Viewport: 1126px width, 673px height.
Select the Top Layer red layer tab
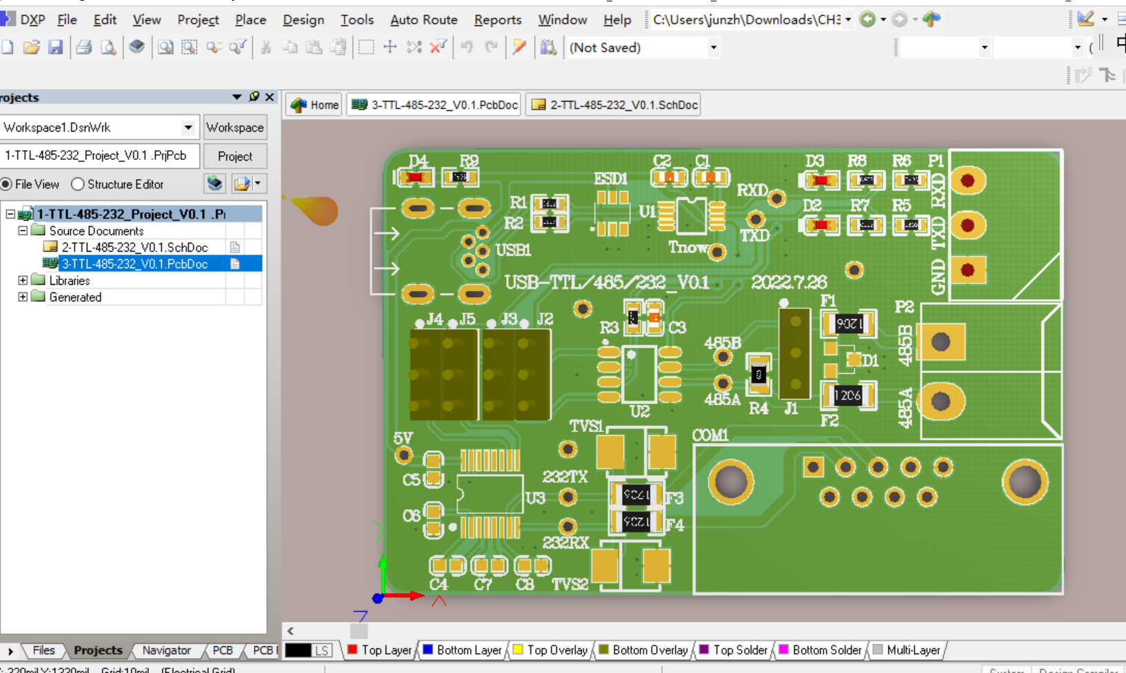tap(380, 650)
